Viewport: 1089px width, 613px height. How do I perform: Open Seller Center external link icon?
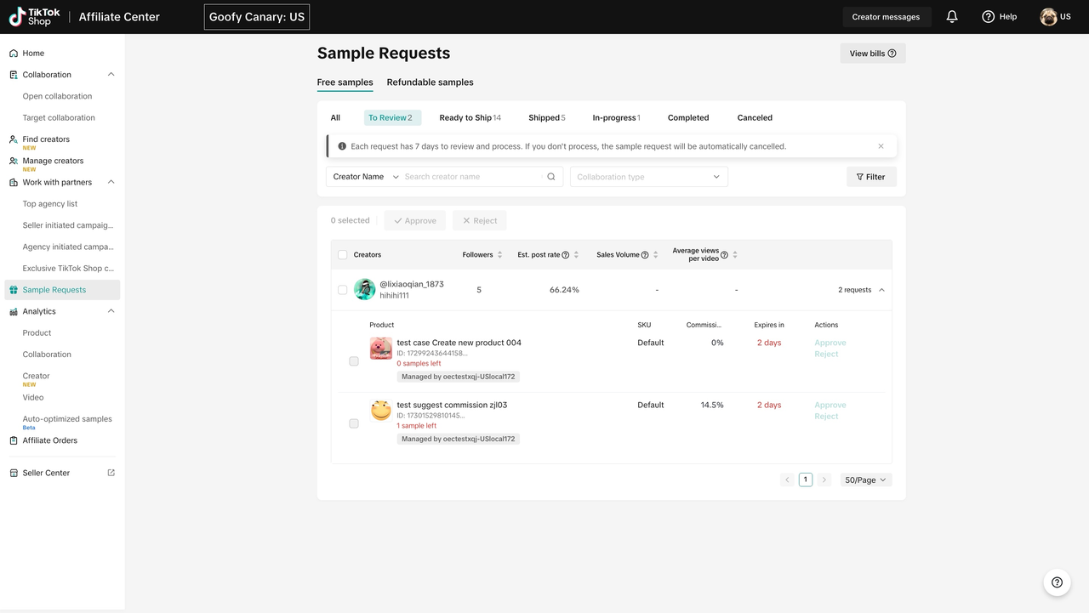pyautogui.click(x=111, y=473)
